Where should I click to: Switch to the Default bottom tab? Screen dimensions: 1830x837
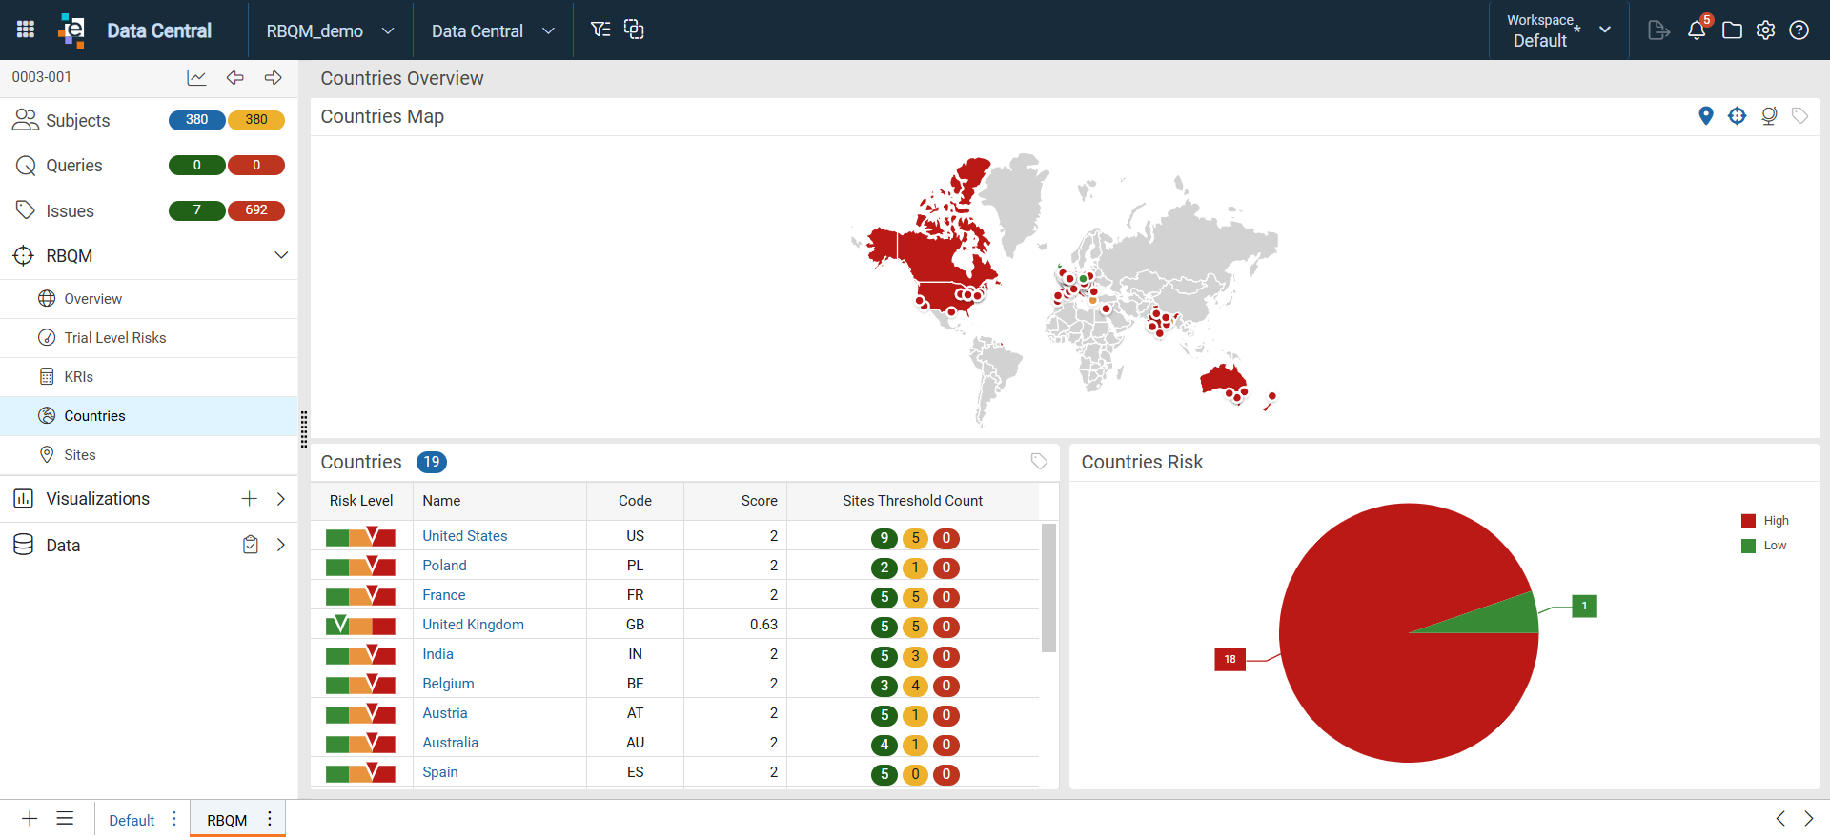coord(132,820)
